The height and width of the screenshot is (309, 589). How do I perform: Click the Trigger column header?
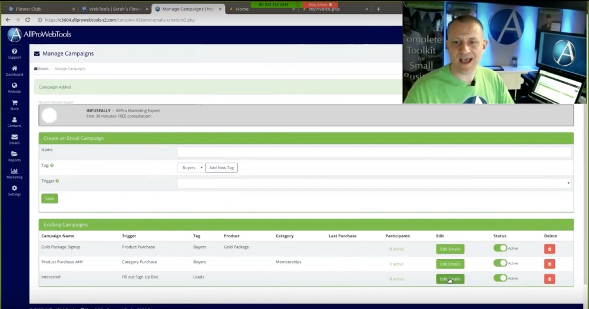coord(129,236)
